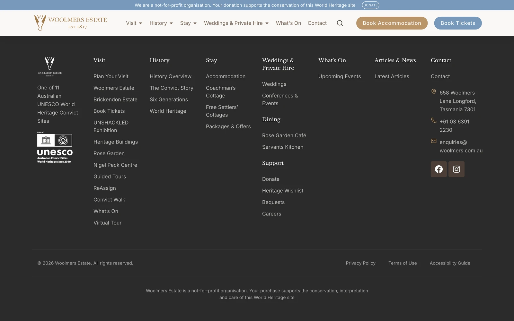Screen dimensions: 514x321
Task: Open Convict Walk link
Action: (x=109, y=200)
